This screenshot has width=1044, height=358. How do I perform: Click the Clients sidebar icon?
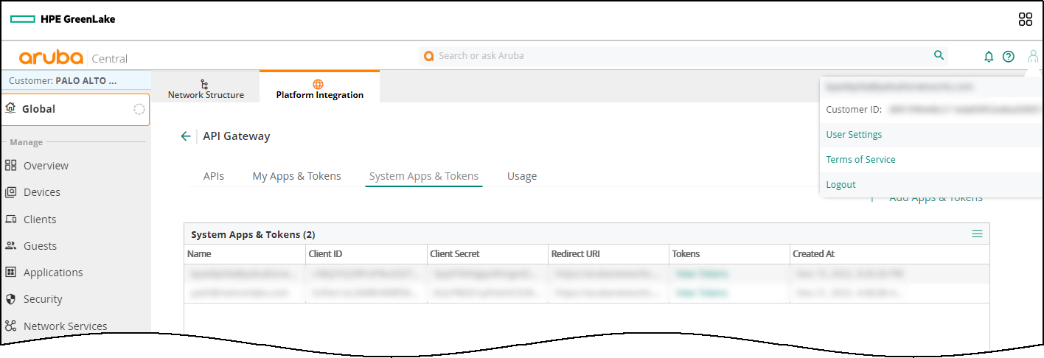10,220
